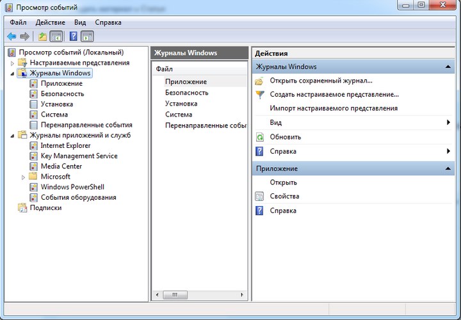Click the green Обновить refresh icon
Image resolution: width=461 pixels, height=320 pixels.
(259, 137)
